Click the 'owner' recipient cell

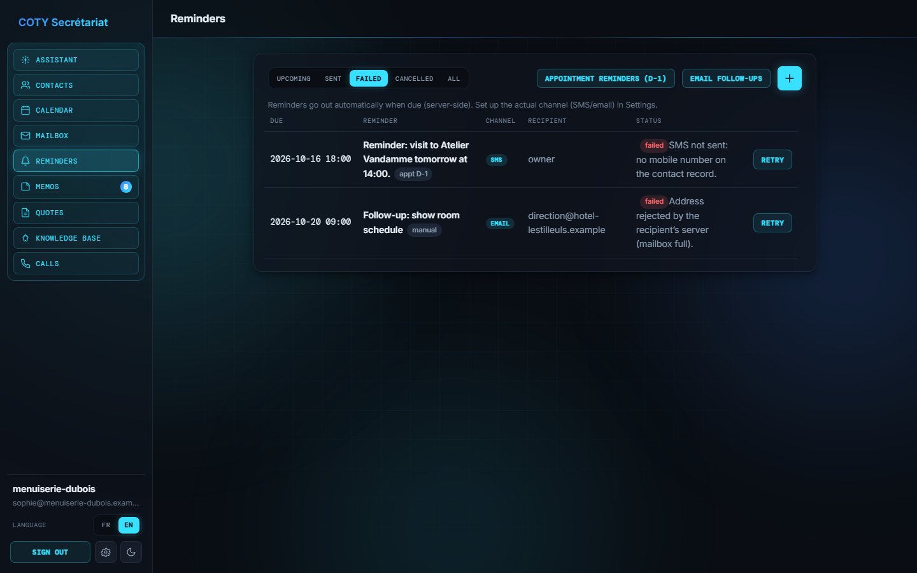[541, 159]
